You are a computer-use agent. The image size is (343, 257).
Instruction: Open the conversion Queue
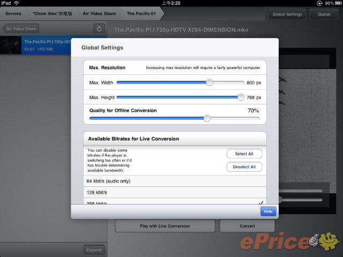[324, 14]
